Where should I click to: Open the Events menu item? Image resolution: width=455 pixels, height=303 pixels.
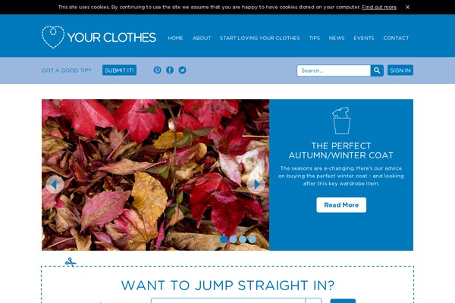pos(364,38)
